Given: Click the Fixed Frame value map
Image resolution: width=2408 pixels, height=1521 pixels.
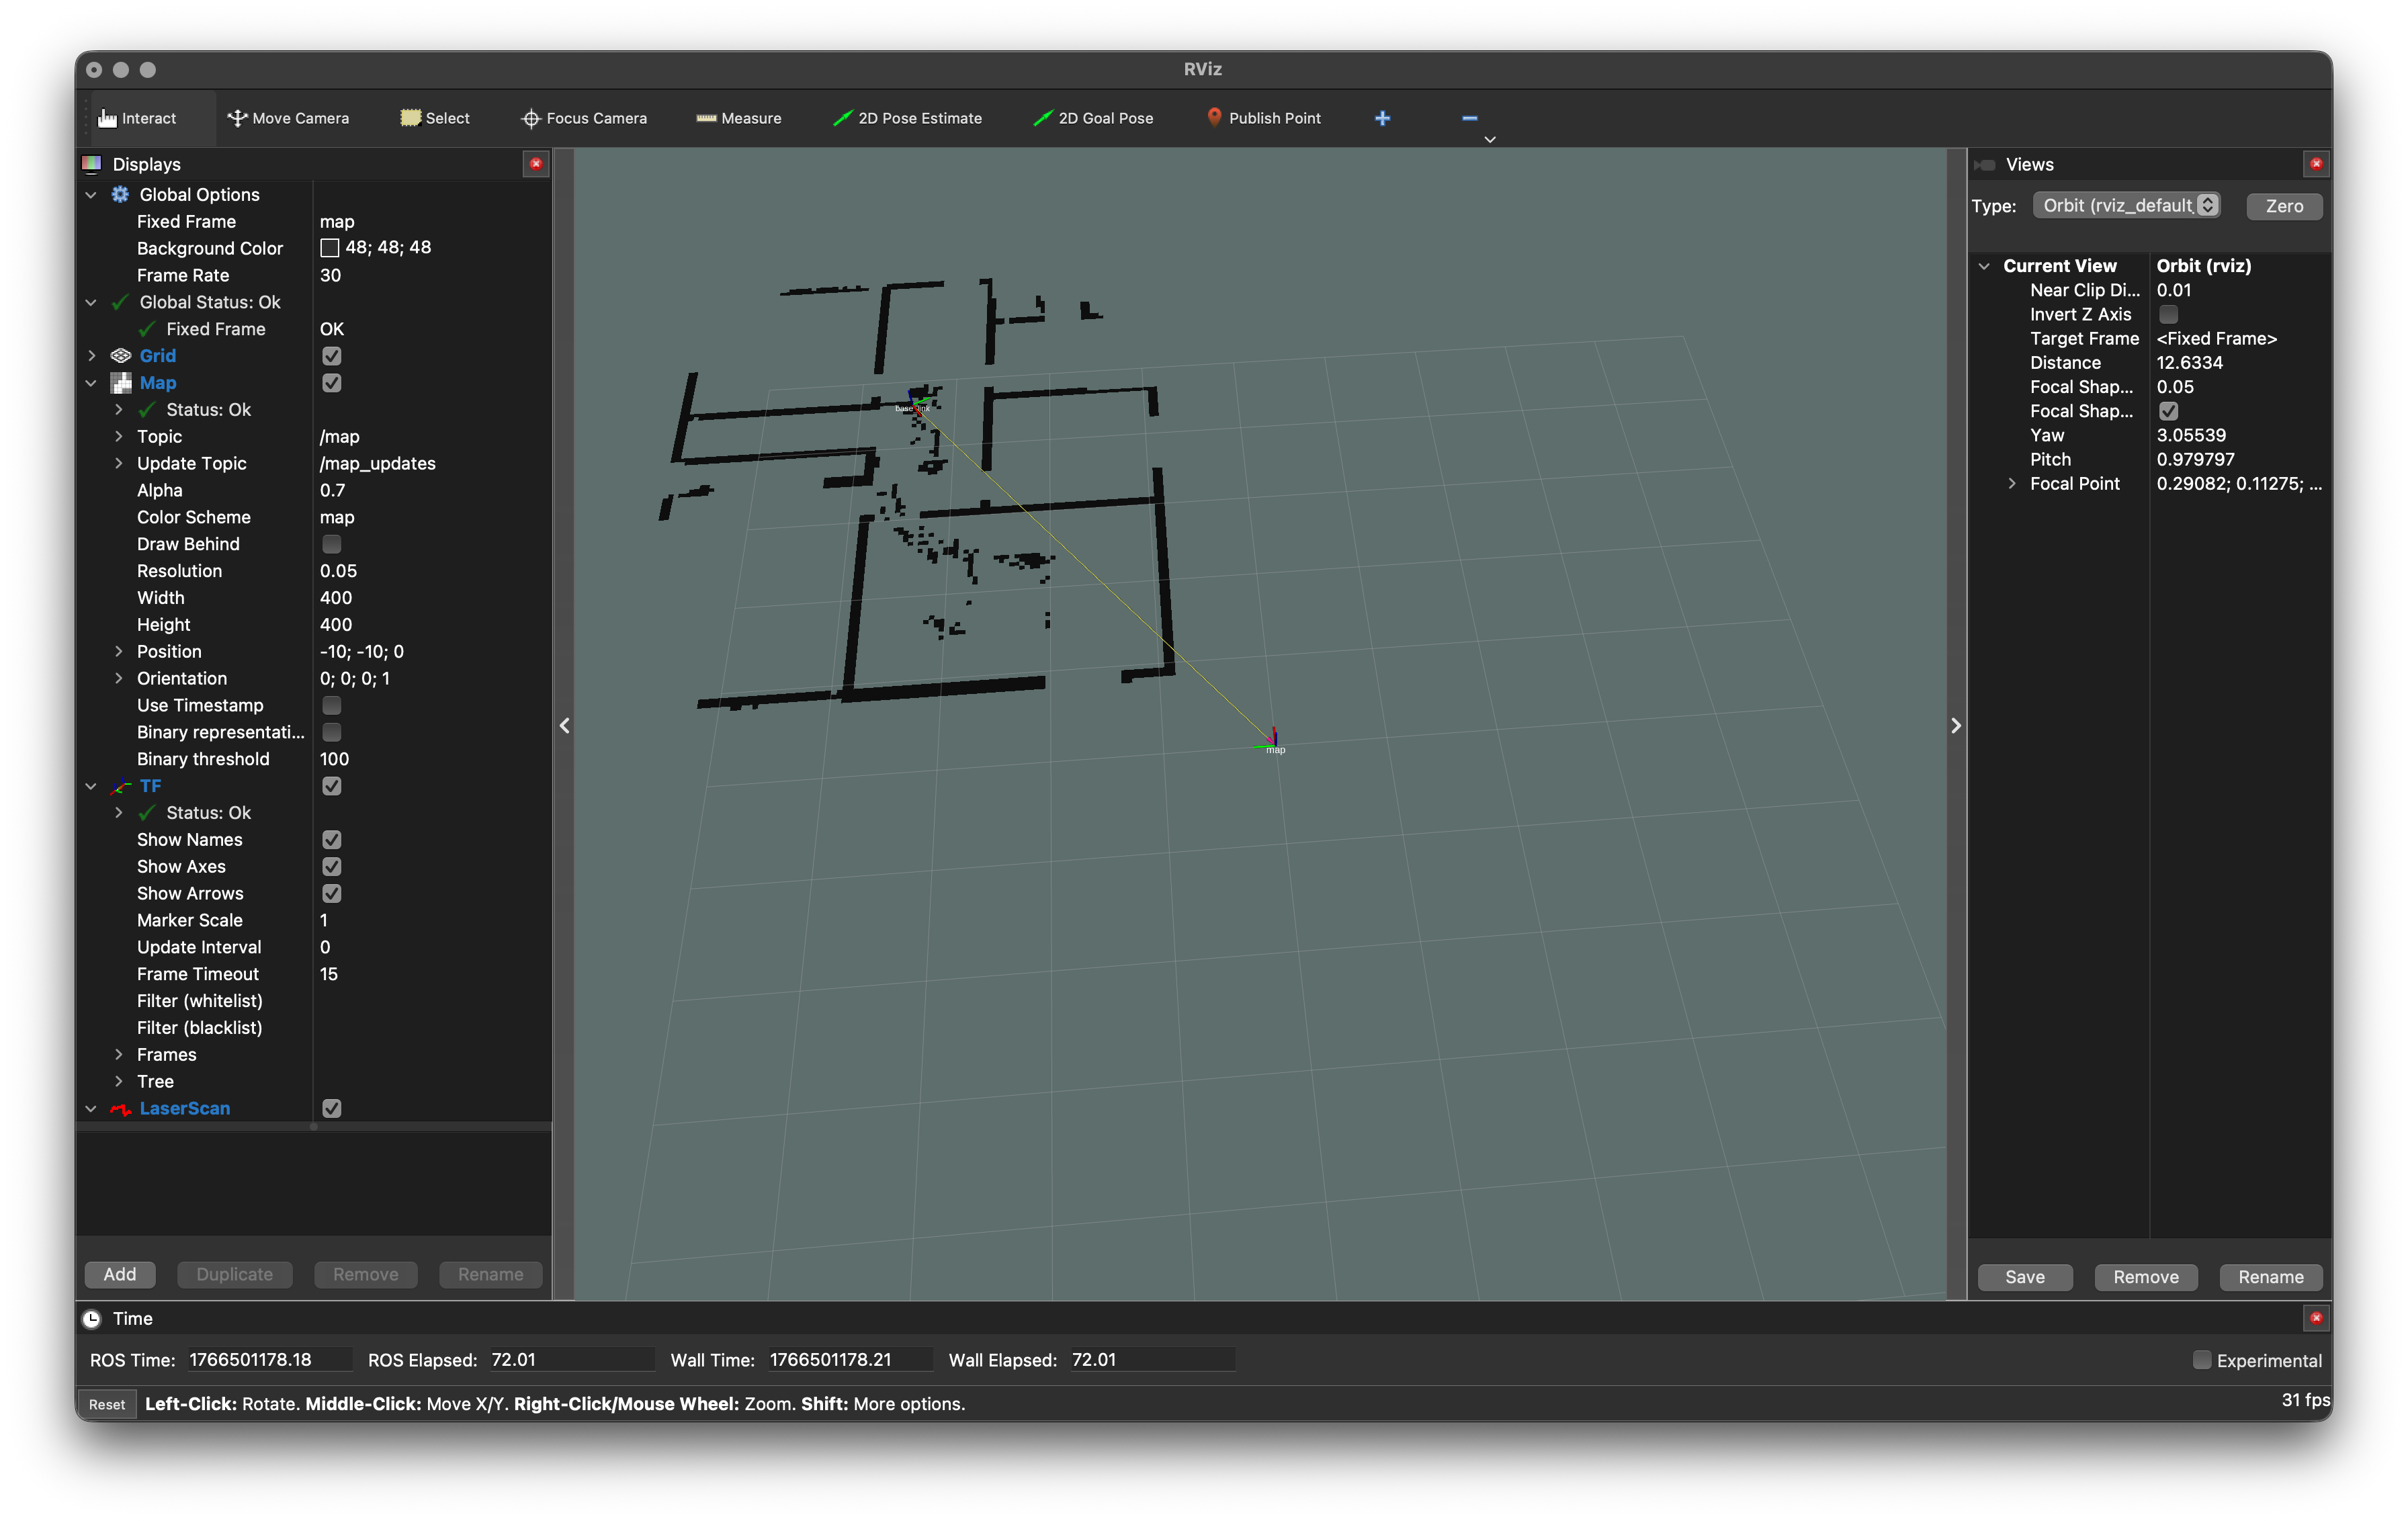Looking at the screenshot, I should (x=337, y=221).
